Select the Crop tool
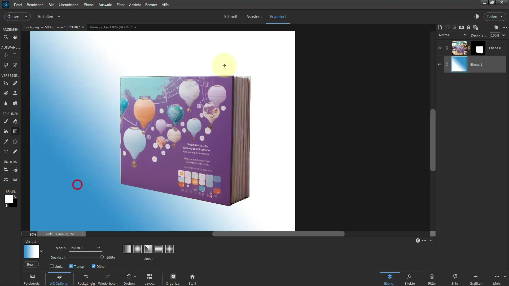This screenshot has height=286, width=509. 6,170
